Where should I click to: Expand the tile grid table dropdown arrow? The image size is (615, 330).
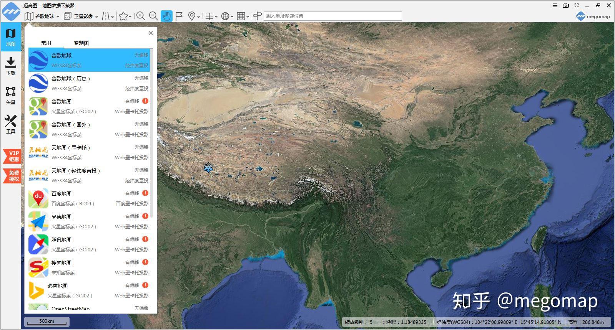(x=248, y=16)
